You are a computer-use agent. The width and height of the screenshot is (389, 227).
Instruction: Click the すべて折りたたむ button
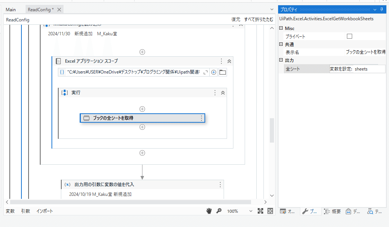click(x=259, y=19)
